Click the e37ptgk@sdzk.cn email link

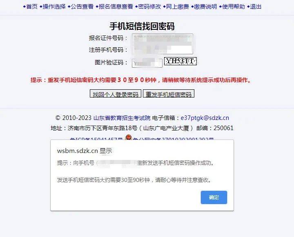[x=205, y=118]
